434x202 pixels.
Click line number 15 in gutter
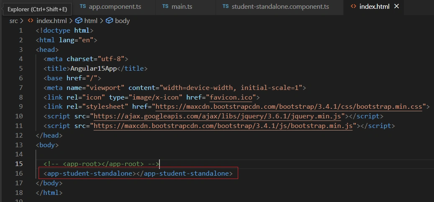coord(19,164)
